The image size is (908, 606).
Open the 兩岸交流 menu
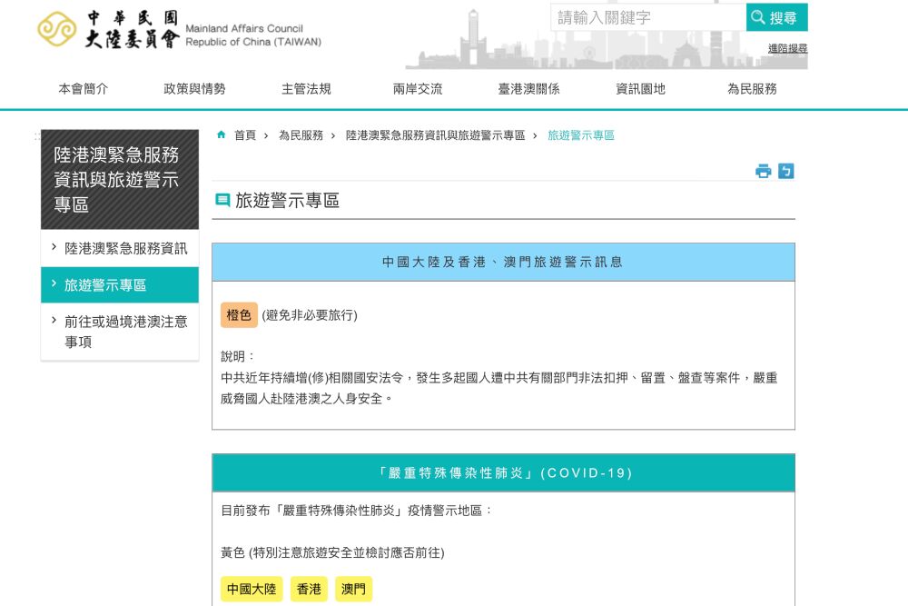pos(418,89)
